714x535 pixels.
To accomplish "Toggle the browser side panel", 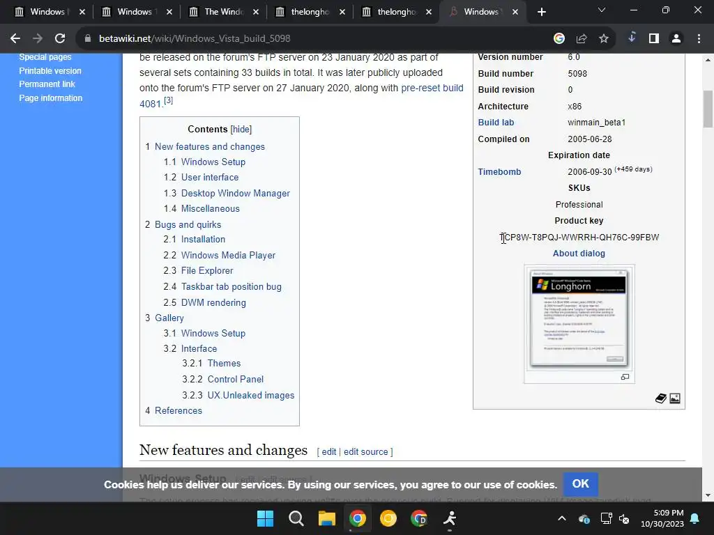I will (654, 39).
